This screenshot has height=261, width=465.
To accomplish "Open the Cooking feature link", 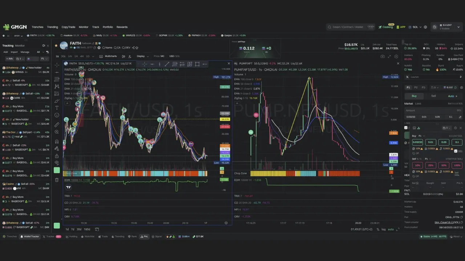I will (x=386, y=27).
